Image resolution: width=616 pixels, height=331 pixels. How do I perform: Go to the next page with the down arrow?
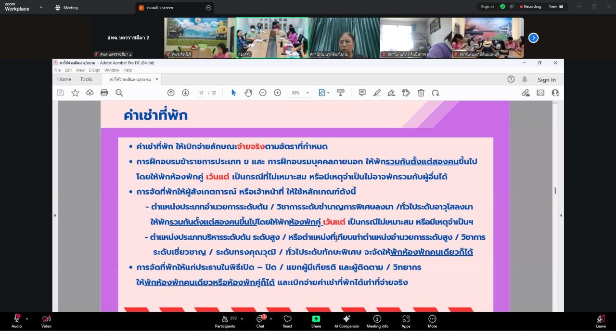click(x=186, y=92)
